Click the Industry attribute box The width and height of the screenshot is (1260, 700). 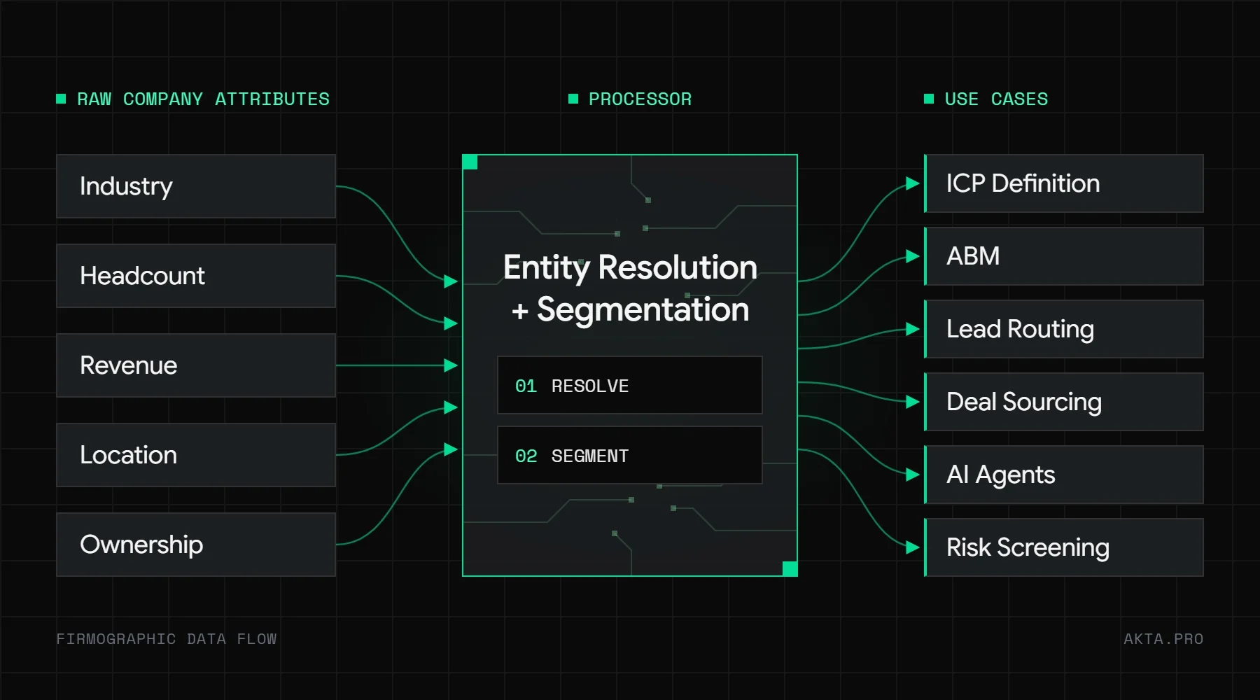point(196,186)
